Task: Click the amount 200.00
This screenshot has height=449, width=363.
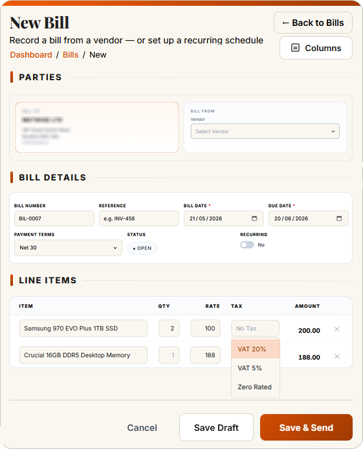Action: click(309, 331)
